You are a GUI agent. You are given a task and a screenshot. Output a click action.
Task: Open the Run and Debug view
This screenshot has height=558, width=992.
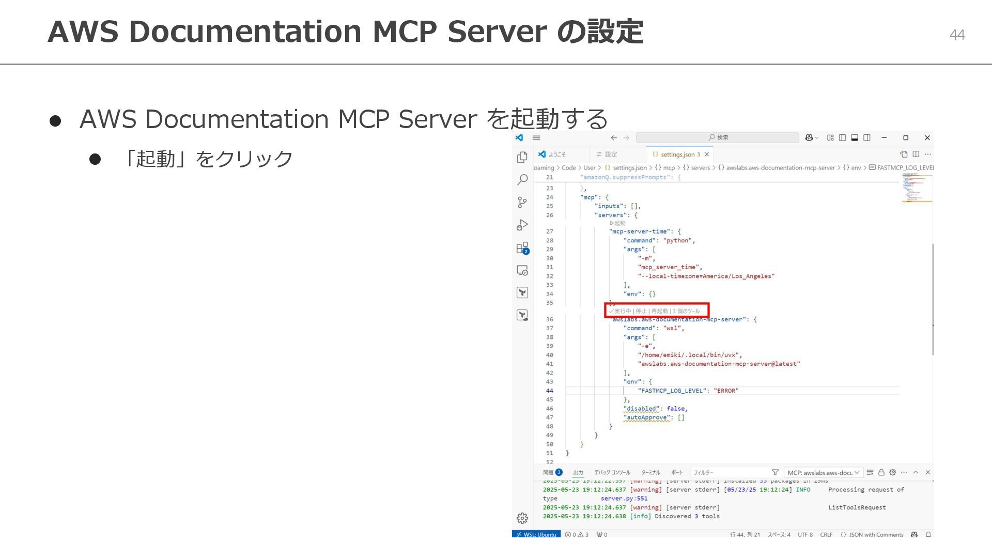[x=522, y=225]
